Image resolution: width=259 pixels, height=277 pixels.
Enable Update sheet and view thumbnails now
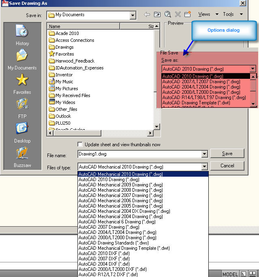coord(80,144)
